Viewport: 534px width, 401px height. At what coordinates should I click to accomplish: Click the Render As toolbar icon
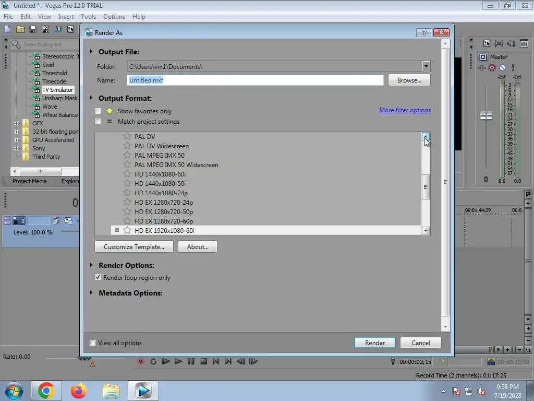click(58, 29)
